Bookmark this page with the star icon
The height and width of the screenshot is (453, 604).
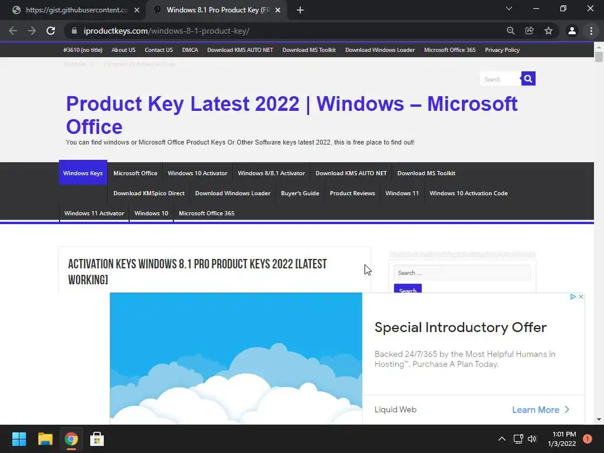pos(549,31)
